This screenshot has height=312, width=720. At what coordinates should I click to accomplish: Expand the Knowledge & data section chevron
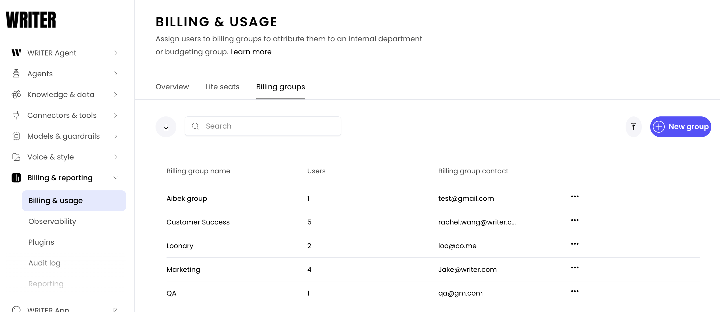[116, 94]
